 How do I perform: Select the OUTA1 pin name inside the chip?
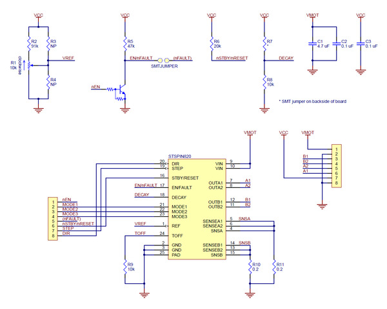click(x=215, y=183)
